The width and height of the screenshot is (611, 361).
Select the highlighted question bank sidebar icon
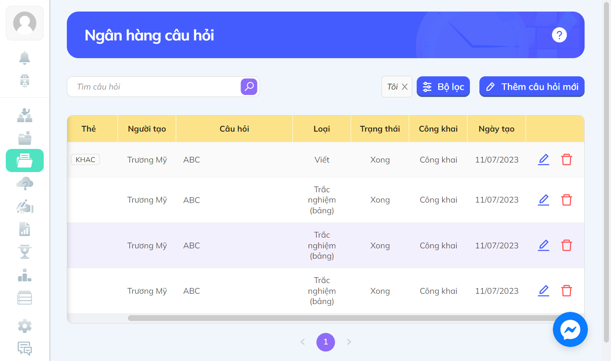point(25,160)
